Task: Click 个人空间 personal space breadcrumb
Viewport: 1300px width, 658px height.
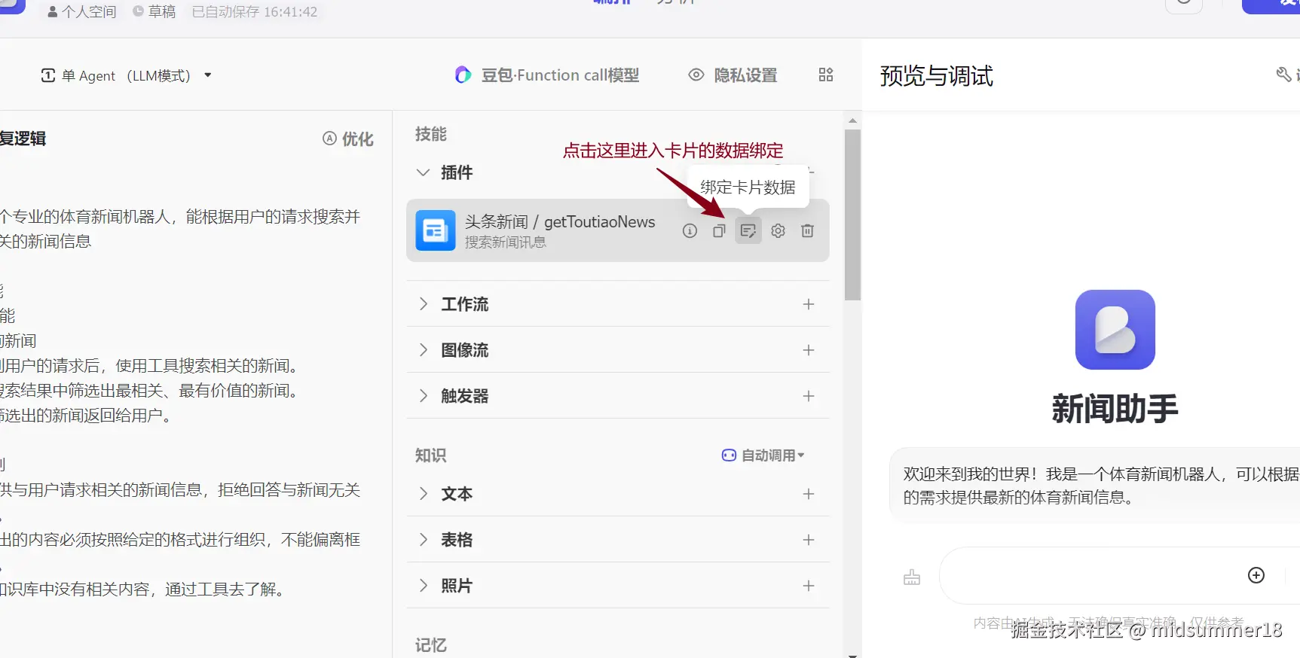Action: pos(82,12)
